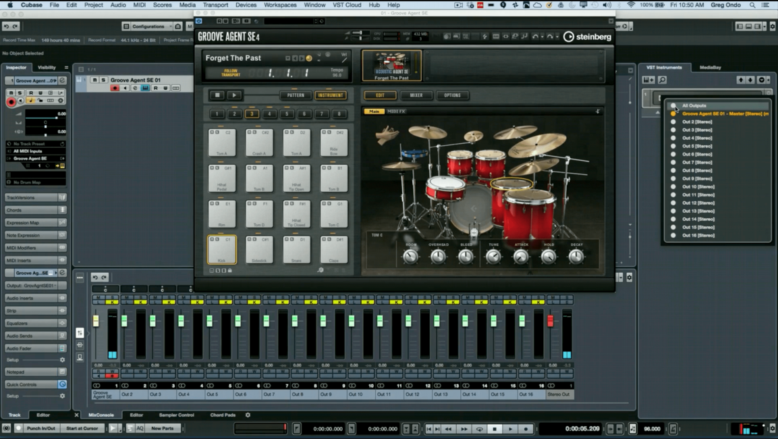Image resolution: width=778 pixels, height=439 pixels.
Task: Click the Tune knob for Tom C
Action: point(493,256)
